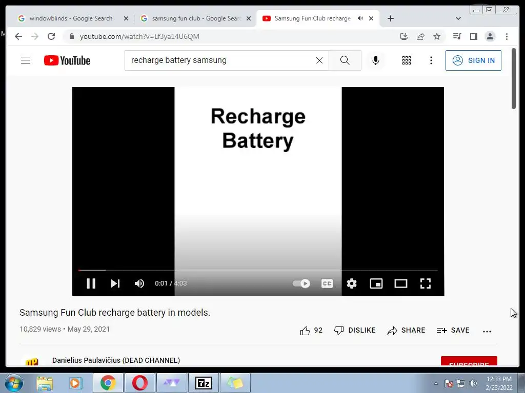The image size is (525, 393).
Task: Open Danielius Paulavičius channel link
Action: click(x=116, y=360)
